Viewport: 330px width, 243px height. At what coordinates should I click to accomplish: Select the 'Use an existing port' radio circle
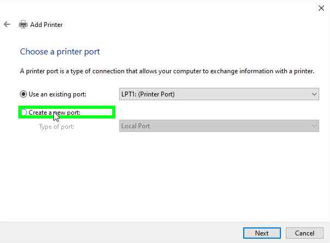point(23,94)
